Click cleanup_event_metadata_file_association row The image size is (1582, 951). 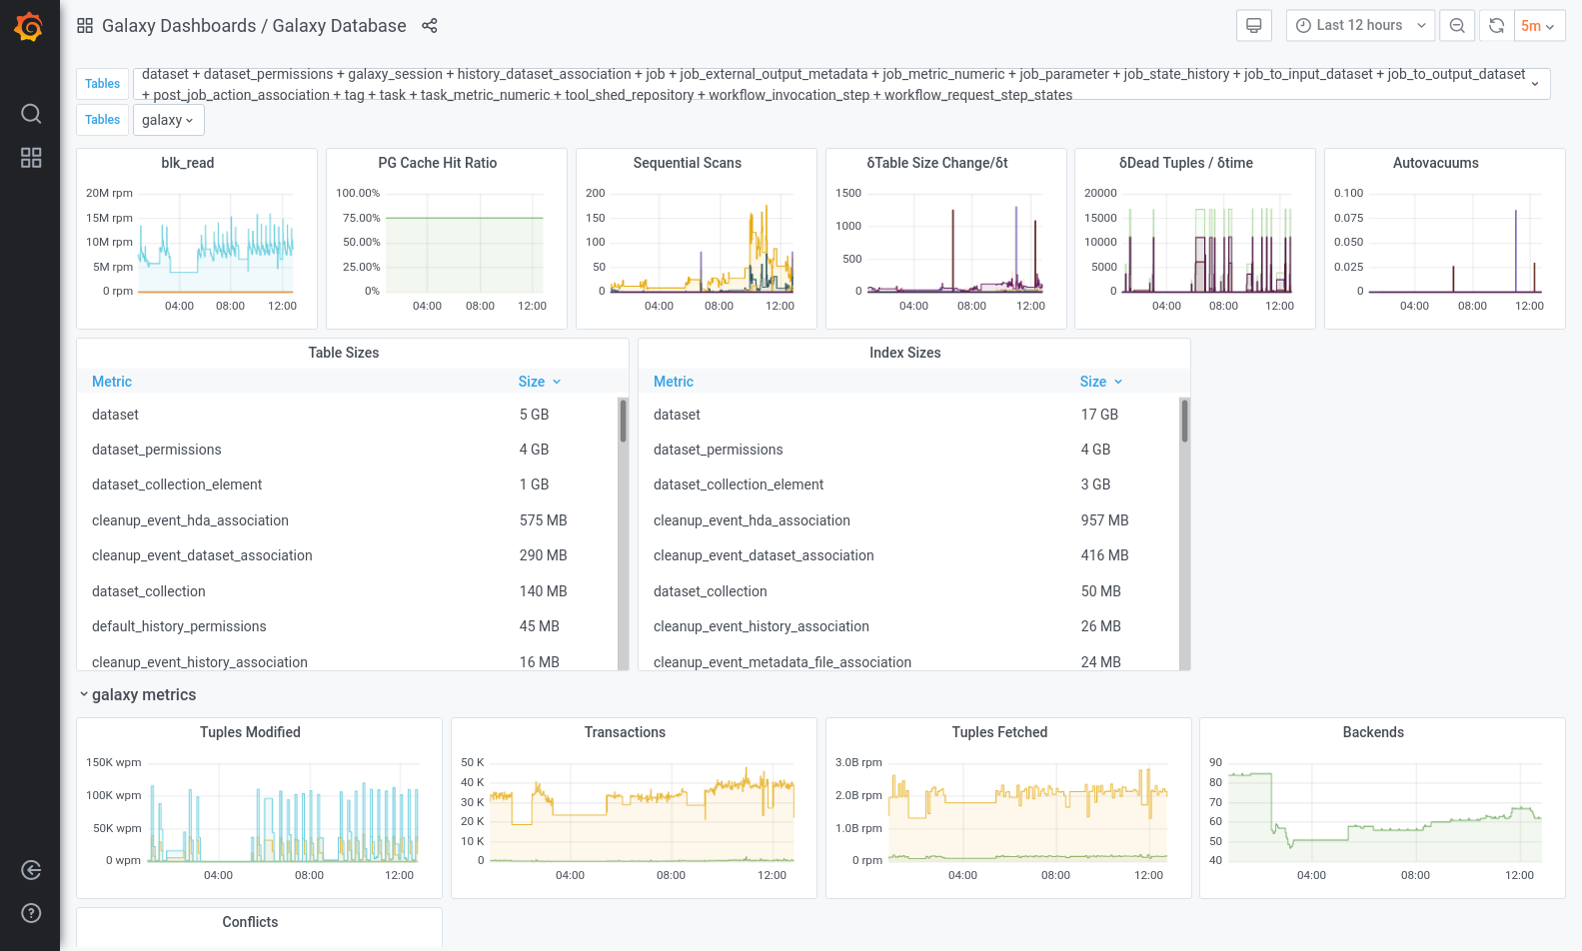pos(909,661)
